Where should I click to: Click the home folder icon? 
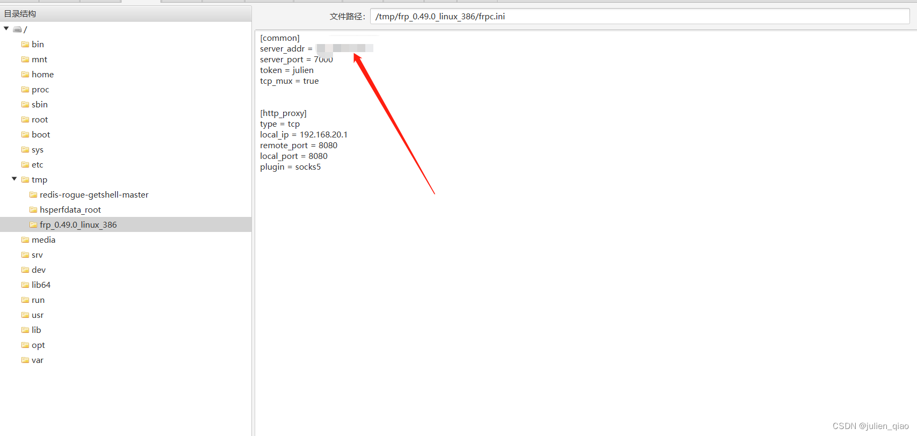pos(25,75)
